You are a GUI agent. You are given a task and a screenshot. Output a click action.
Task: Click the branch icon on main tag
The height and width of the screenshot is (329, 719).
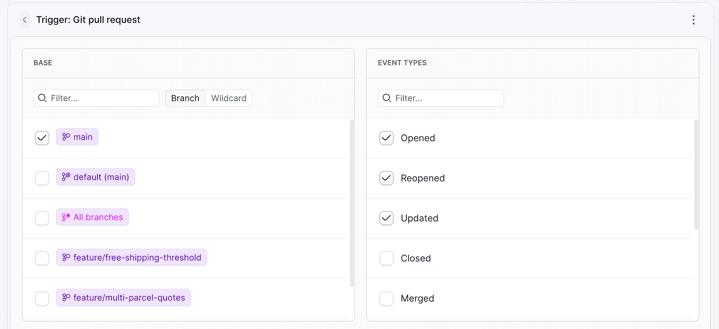coord(66,137)
